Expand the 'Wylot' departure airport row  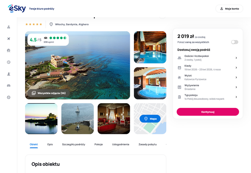point(208,77)
